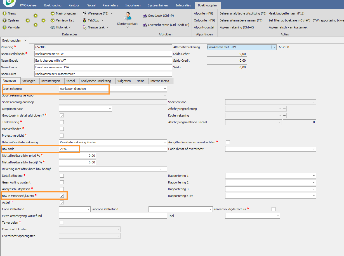Go to first record navigation arrow
Screen dimensions: 344x256
coord(28,20)
